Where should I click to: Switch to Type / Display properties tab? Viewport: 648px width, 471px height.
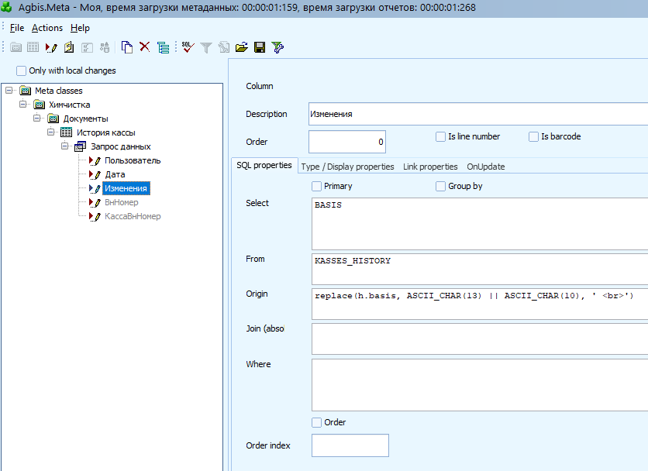347,167
